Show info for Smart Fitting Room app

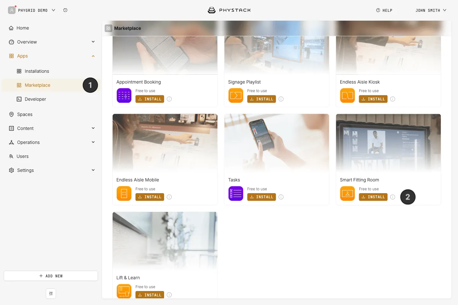(x=392, y=197)
